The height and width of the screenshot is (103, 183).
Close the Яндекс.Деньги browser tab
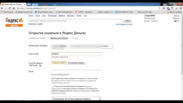click(25, 4)
